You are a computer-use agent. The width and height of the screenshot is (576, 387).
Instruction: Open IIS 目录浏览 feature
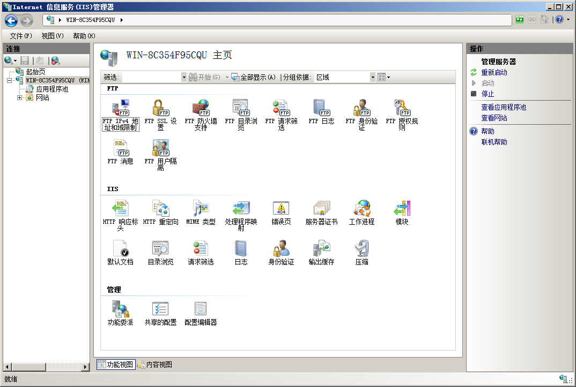pos(160,253)
